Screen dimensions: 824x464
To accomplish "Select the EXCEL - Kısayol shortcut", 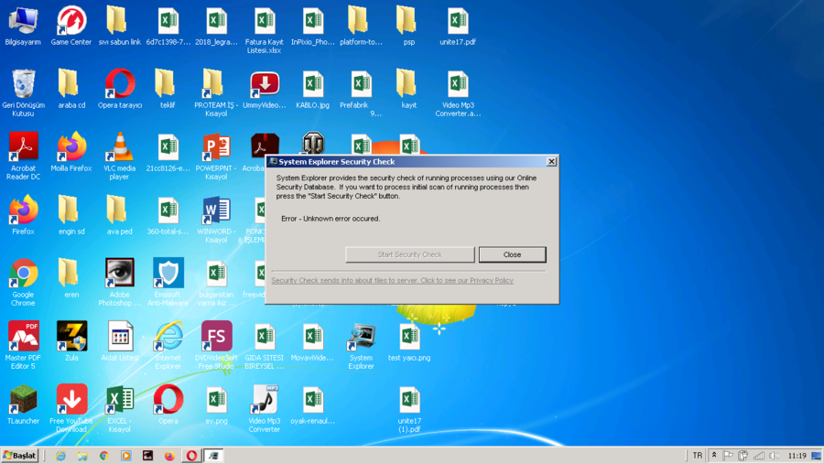I will pos(120,408).
